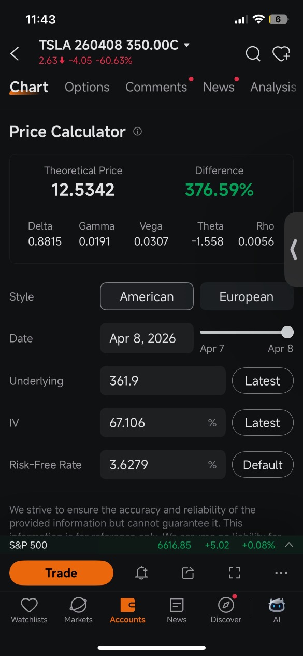Open Price Calculator info icon

137,132
